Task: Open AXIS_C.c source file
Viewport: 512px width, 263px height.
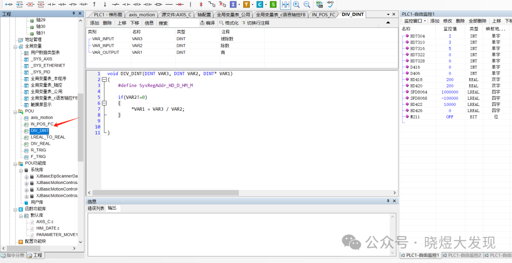Action: 45,222
